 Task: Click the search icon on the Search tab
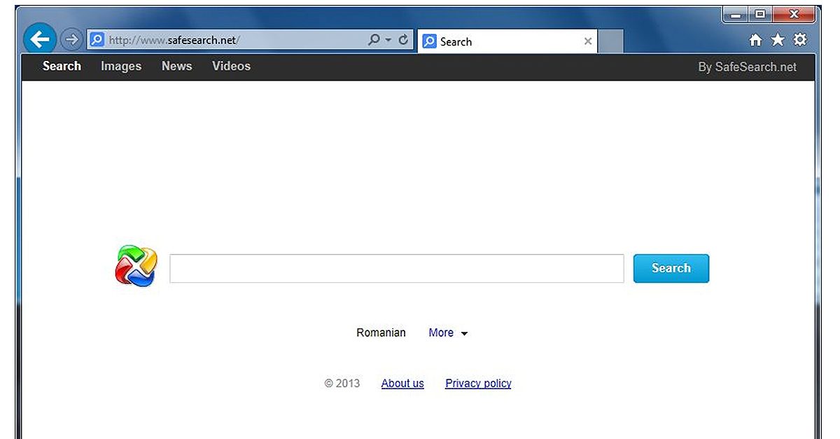point(428,41)
